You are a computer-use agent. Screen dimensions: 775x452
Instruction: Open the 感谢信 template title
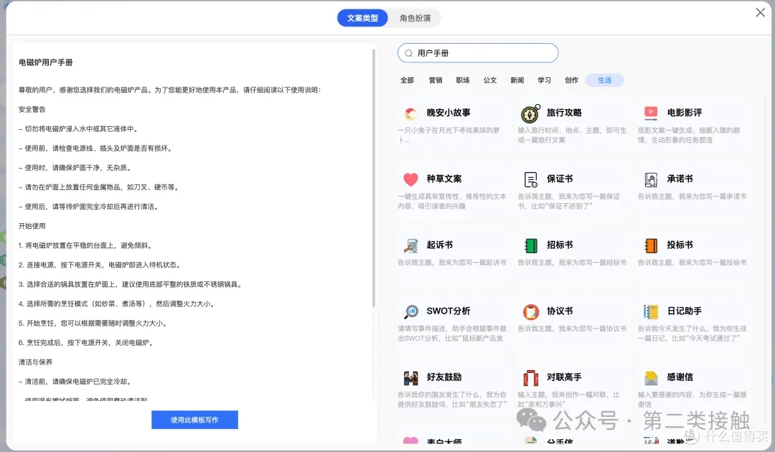coord(680,377)
